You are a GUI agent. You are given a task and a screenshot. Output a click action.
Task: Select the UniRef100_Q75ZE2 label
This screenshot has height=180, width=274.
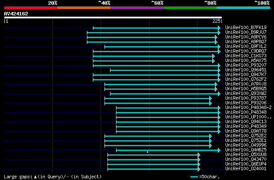point(246,136)
